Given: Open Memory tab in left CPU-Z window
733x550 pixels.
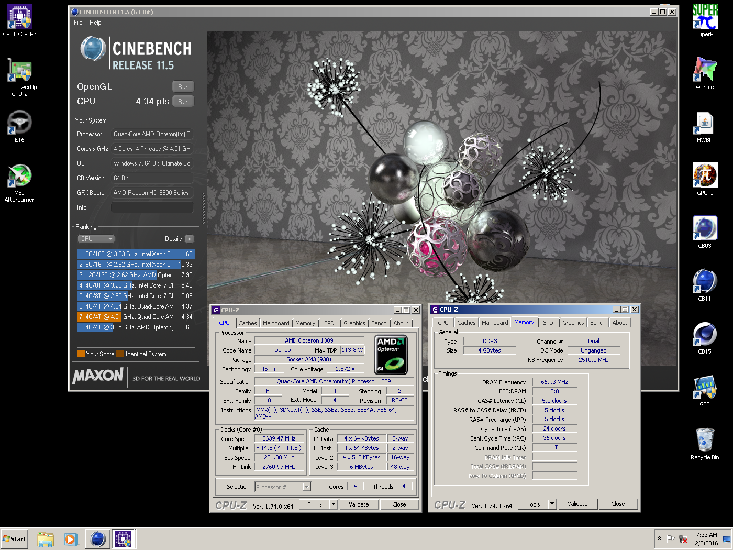Looking at the screenshot, I should 305,323.
